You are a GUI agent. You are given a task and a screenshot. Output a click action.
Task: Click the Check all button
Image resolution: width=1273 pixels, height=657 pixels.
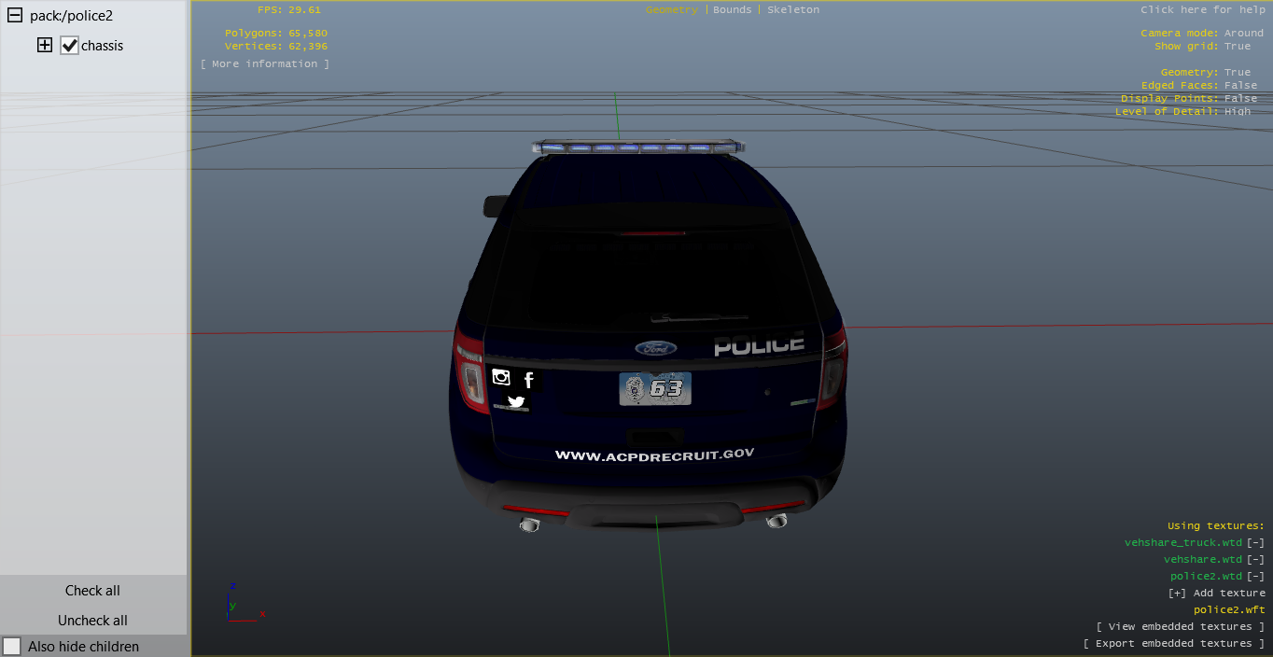coord(92,590)
